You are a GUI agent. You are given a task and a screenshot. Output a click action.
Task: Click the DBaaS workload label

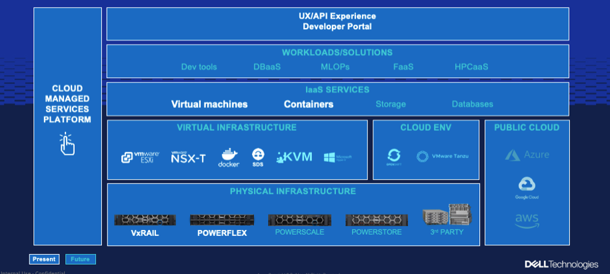[267, 67]
